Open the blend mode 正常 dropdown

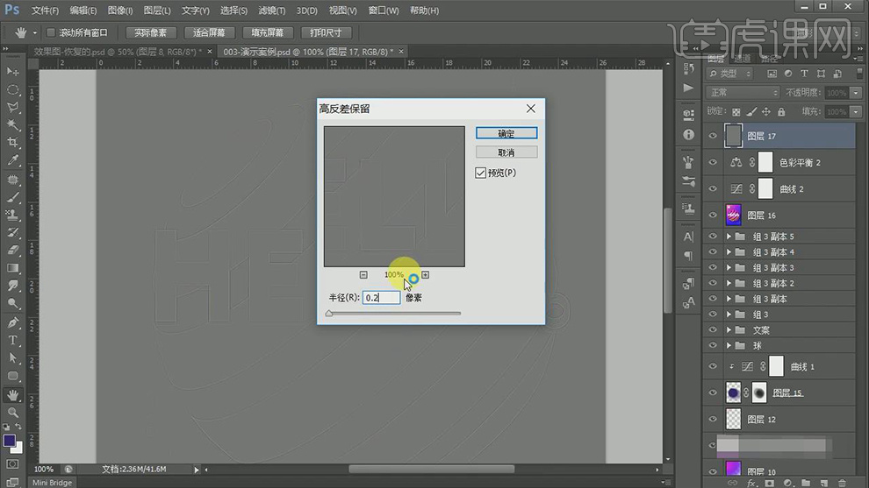tap(743, 93)
